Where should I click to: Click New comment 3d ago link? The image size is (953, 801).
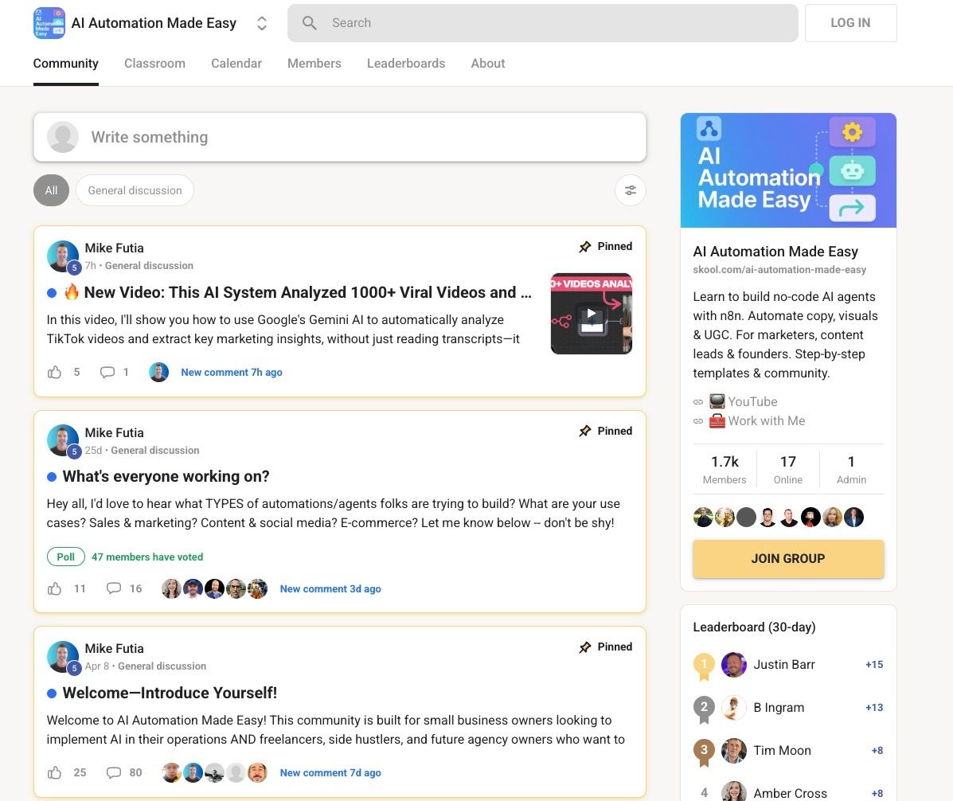pyautogui.click(x=330, y=588)
